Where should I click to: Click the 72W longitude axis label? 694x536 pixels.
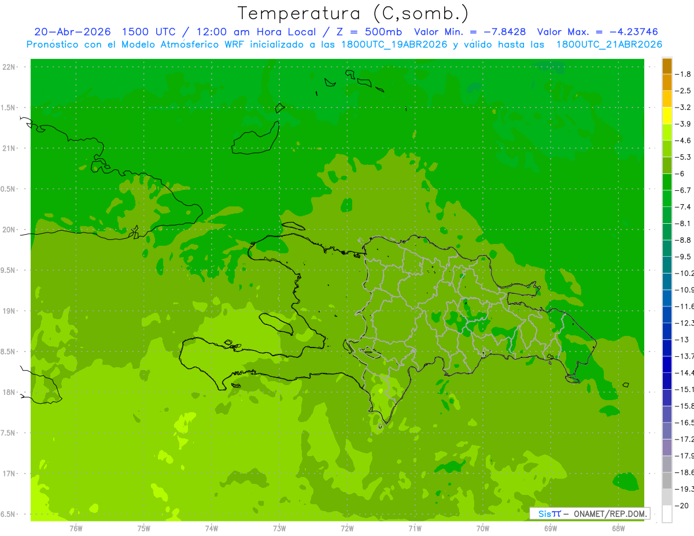[x=347, y=528]
